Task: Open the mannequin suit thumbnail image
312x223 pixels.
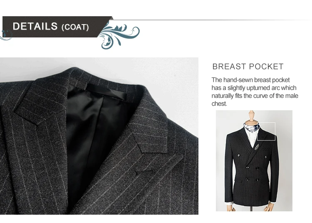Action: [254, 161]
